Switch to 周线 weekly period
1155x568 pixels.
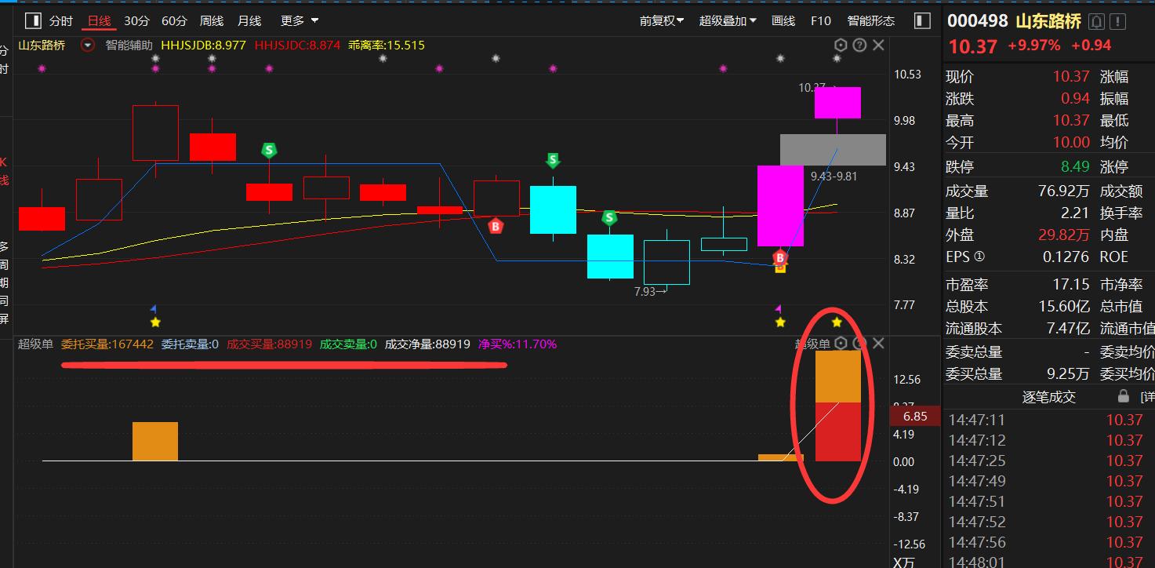pyautogui.click(x=212, y=21)
